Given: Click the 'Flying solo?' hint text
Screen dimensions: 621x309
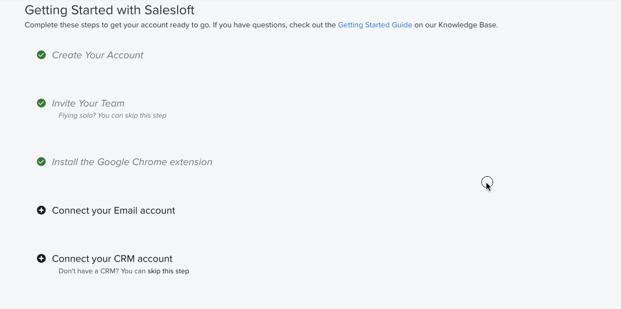Looking at the screenshot, I should (x=77, y=115).
